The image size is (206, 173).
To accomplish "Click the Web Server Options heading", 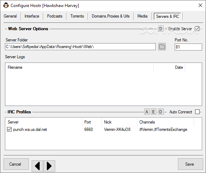I will point(28,29).
